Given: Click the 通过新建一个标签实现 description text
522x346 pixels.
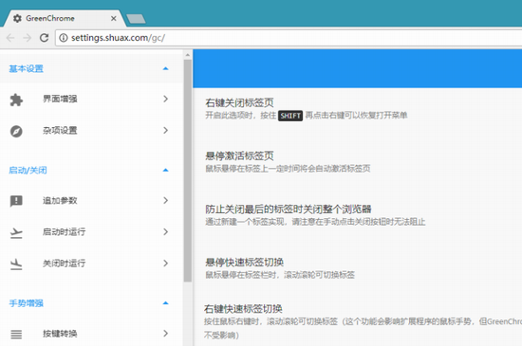Looking at the screenshot, I should tap(315, 222).
